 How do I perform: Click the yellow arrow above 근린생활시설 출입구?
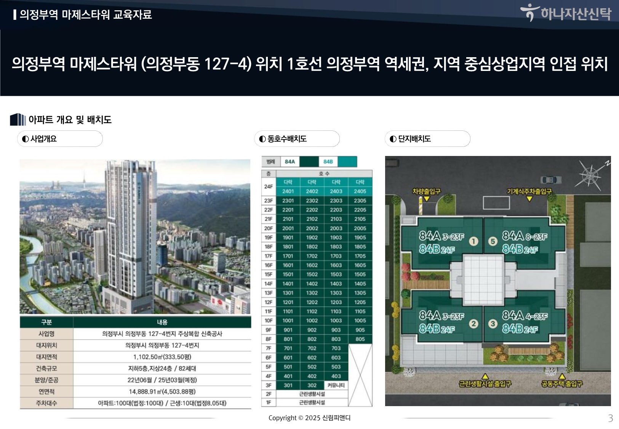pyautogui.click(x=485, y=376)
